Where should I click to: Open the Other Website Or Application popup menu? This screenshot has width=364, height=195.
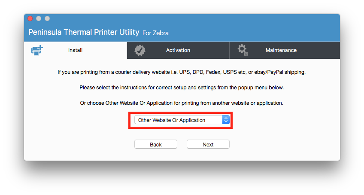click(x=182, y=120)
